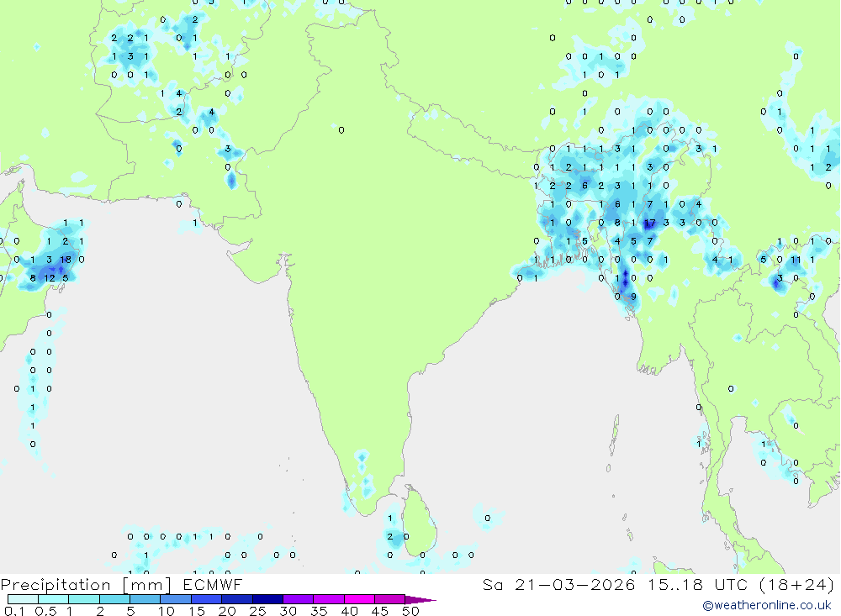The width and height of the screenshot is (841, 616).
Task: Pick the lightest 0.1–0.5 mm legend swatch
Action: pos(23,599)
